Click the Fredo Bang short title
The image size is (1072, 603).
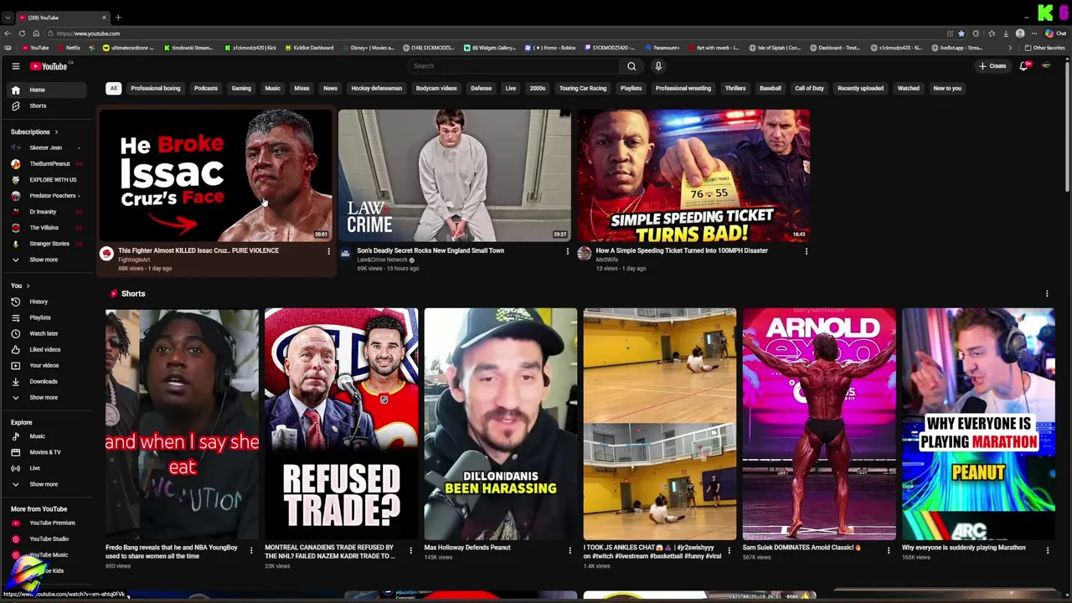coord(173,552)
